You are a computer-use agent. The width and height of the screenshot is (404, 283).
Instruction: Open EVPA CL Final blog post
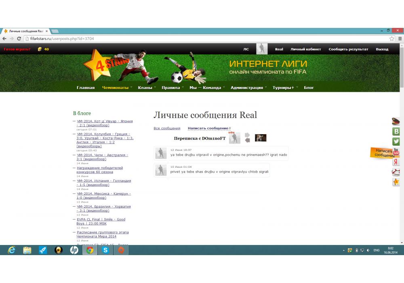pos(101,222)
